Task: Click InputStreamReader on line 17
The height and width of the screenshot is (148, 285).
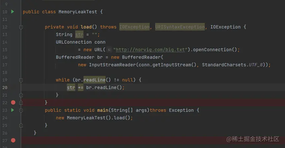Action: 112,65
